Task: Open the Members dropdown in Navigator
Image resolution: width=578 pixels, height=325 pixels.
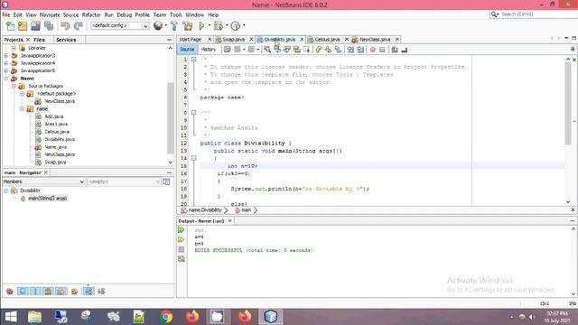Action: (x=44, y=181)
